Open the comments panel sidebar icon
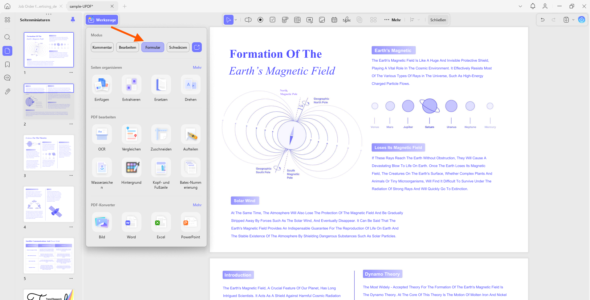 click(7, 78)
